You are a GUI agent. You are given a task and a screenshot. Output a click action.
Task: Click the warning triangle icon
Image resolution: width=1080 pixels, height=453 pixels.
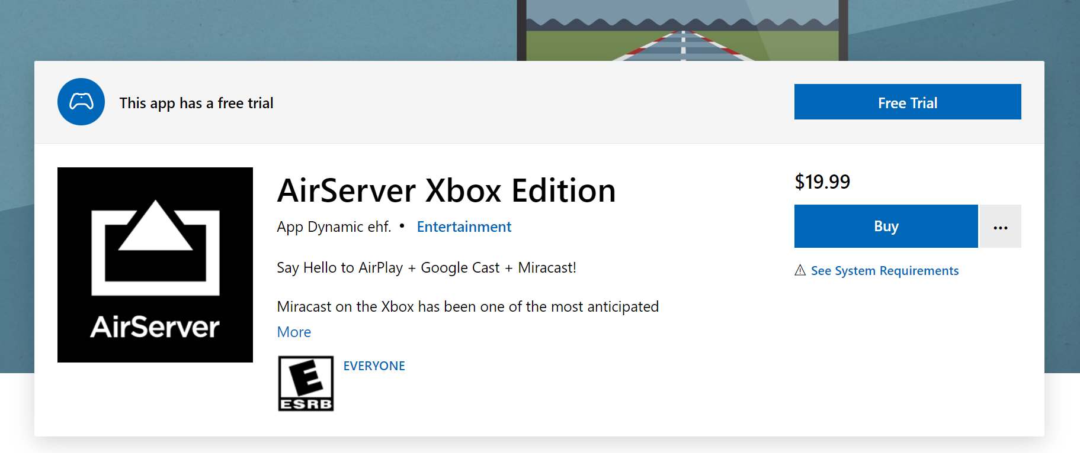pos(800,270)
